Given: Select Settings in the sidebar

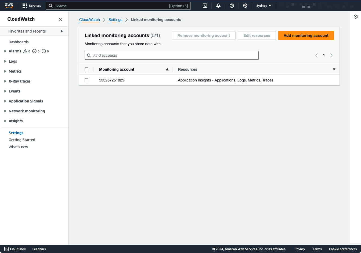Looking at the screenshot, I should point(16,133).
